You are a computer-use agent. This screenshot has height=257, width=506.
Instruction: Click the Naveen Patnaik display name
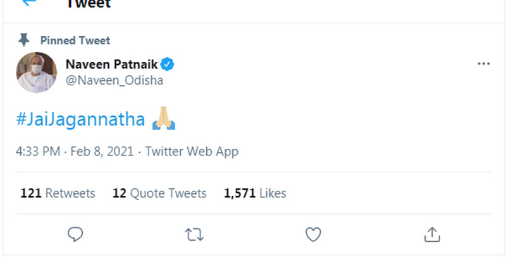111,64
